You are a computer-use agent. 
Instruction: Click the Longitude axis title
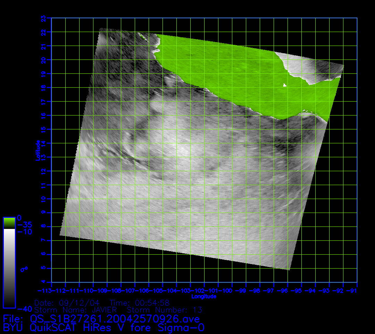204,296
